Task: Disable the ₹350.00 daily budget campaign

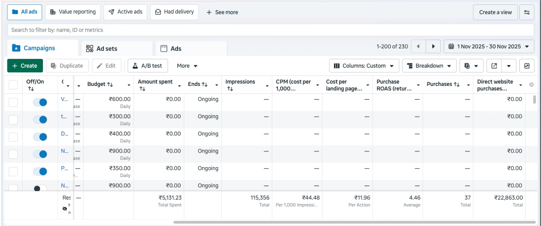Action: pos(40,171)
